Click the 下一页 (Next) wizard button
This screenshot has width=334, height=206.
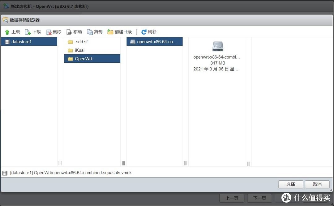[259, 198]
